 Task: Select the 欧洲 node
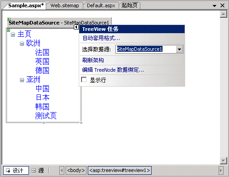(33, 43)
